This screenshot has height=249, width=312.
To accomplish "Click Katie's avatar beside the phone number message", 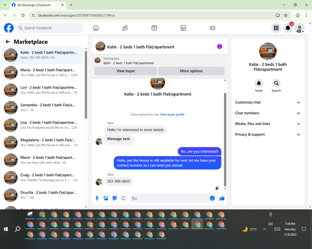I will point(99,182).
